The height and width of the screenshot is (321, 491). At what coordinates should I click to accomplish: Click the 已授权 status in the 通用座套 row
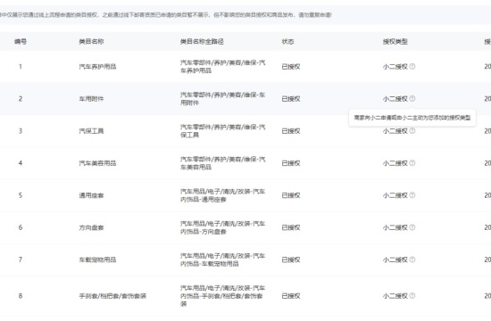point(291,195)
